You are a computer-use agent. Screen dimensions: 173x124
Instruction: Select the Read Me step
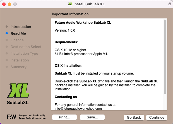pos(18,34)
